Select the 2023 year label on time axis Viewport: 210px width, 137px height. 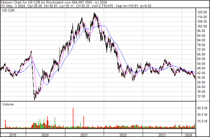coord(162,135)
